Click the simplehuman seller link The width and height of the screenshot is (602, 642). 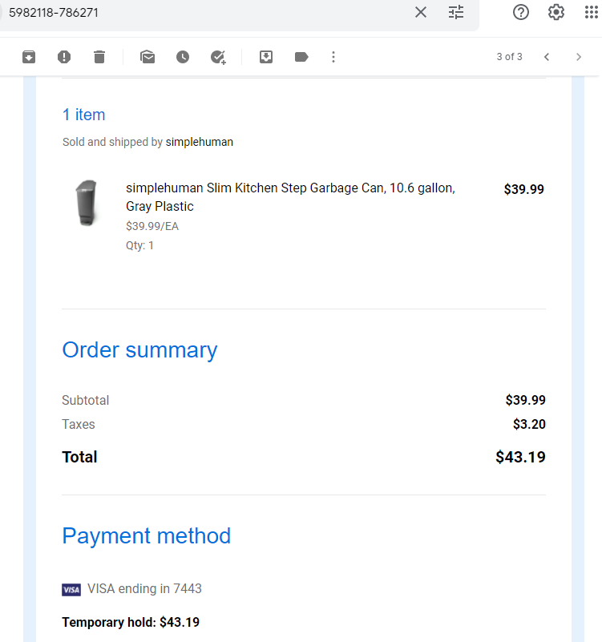(199, 142)
